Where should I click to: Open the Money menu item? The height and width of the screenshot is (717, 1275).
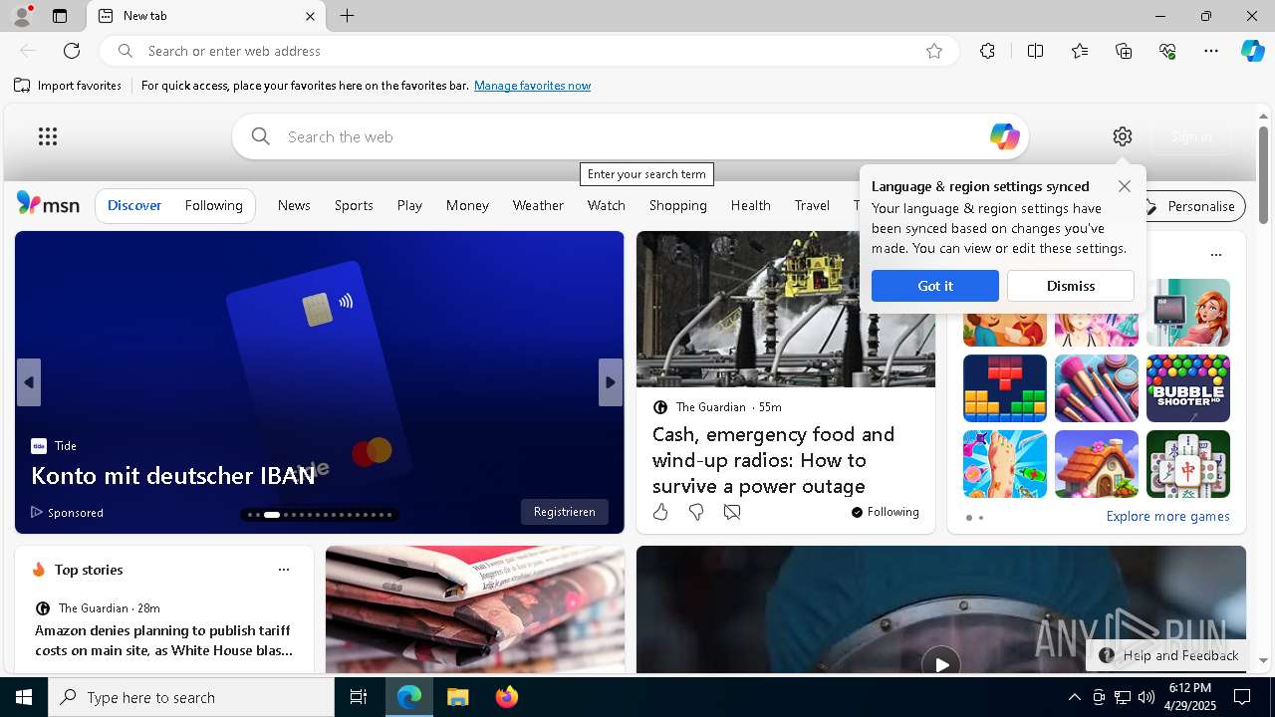click(x=467, y=205)
